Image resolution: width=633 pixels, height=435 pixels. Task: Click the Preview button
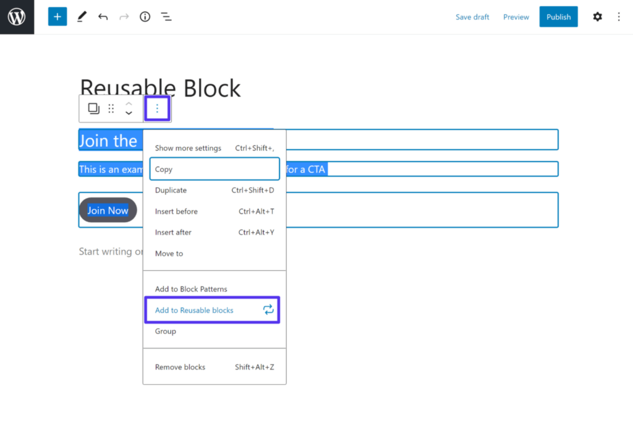point(516,17)
